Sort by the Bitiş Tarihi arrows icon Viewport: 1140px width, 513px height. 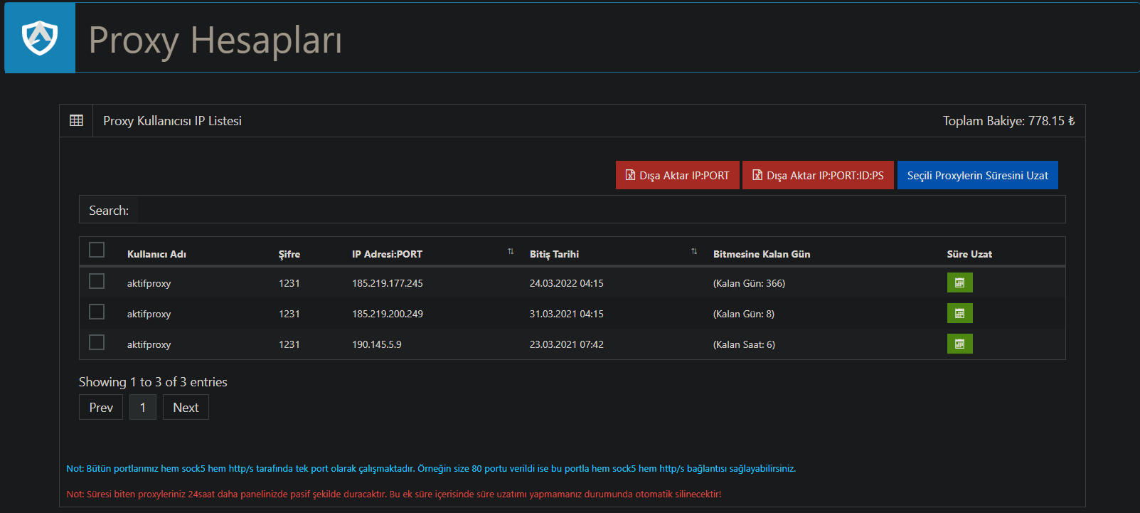[694, 252]
